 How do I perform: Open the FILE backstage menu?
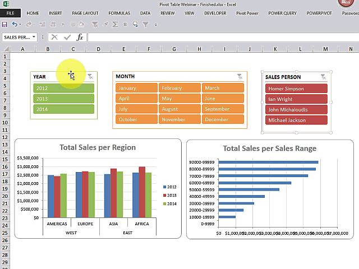(x=11, y=12)
